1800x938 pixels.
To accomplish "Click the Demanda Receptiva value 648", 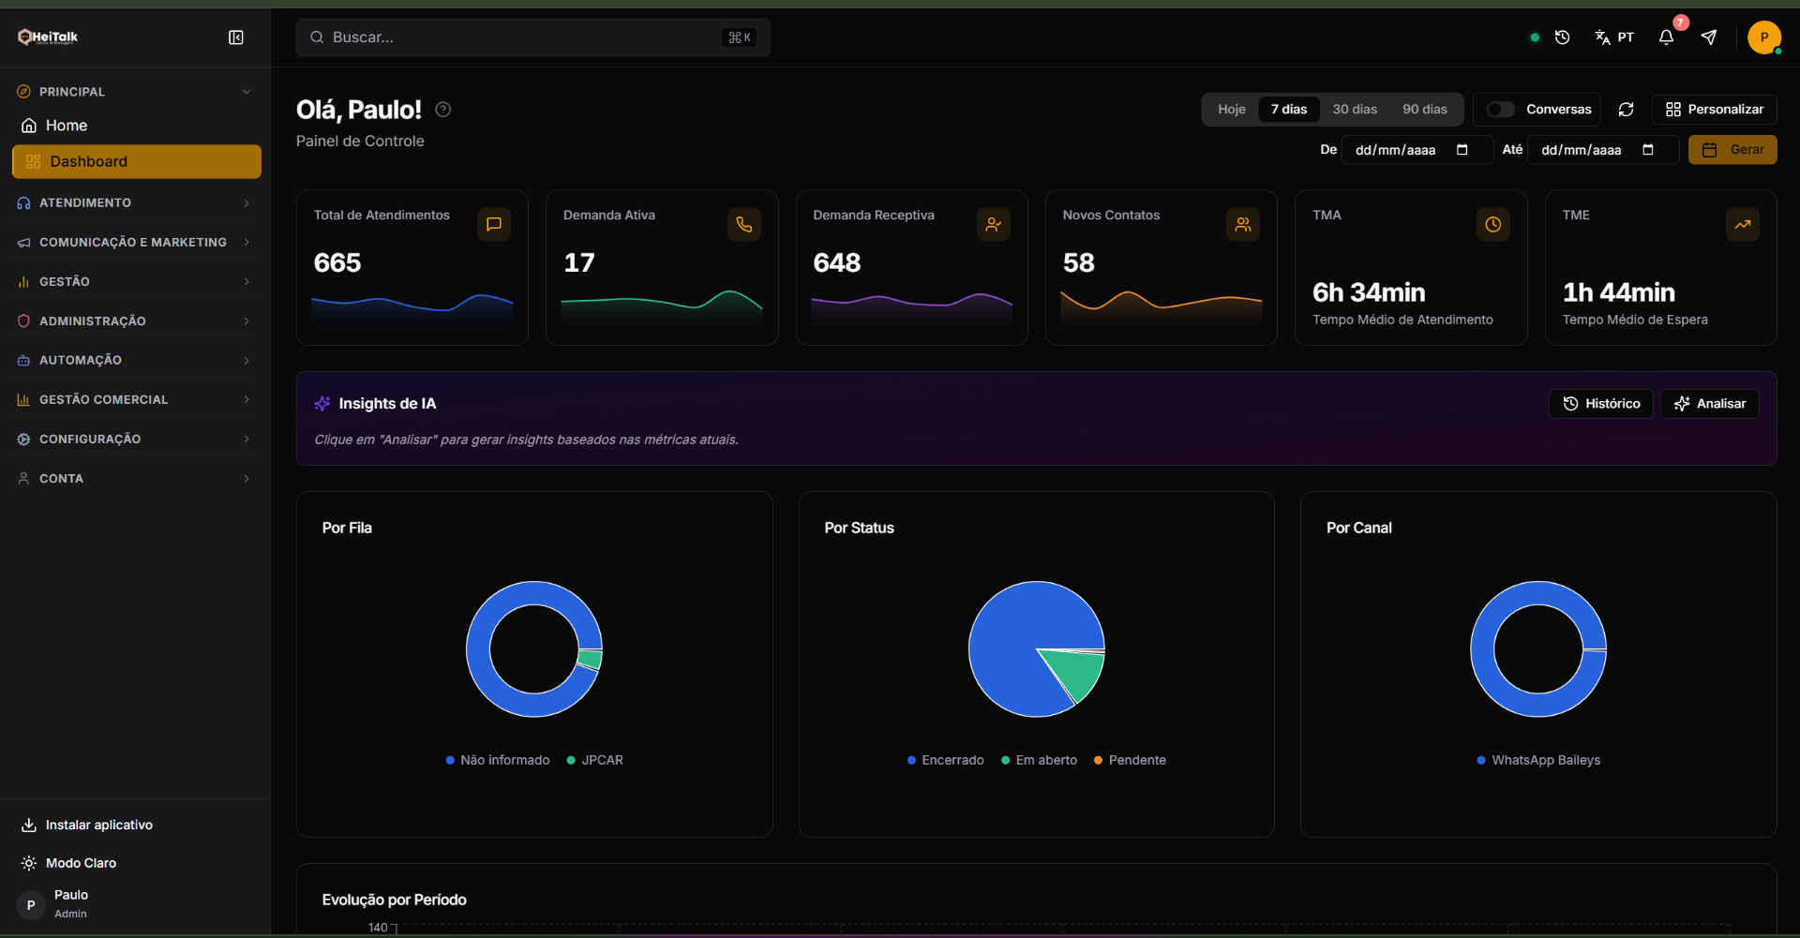I will click(x=837, y=263).
